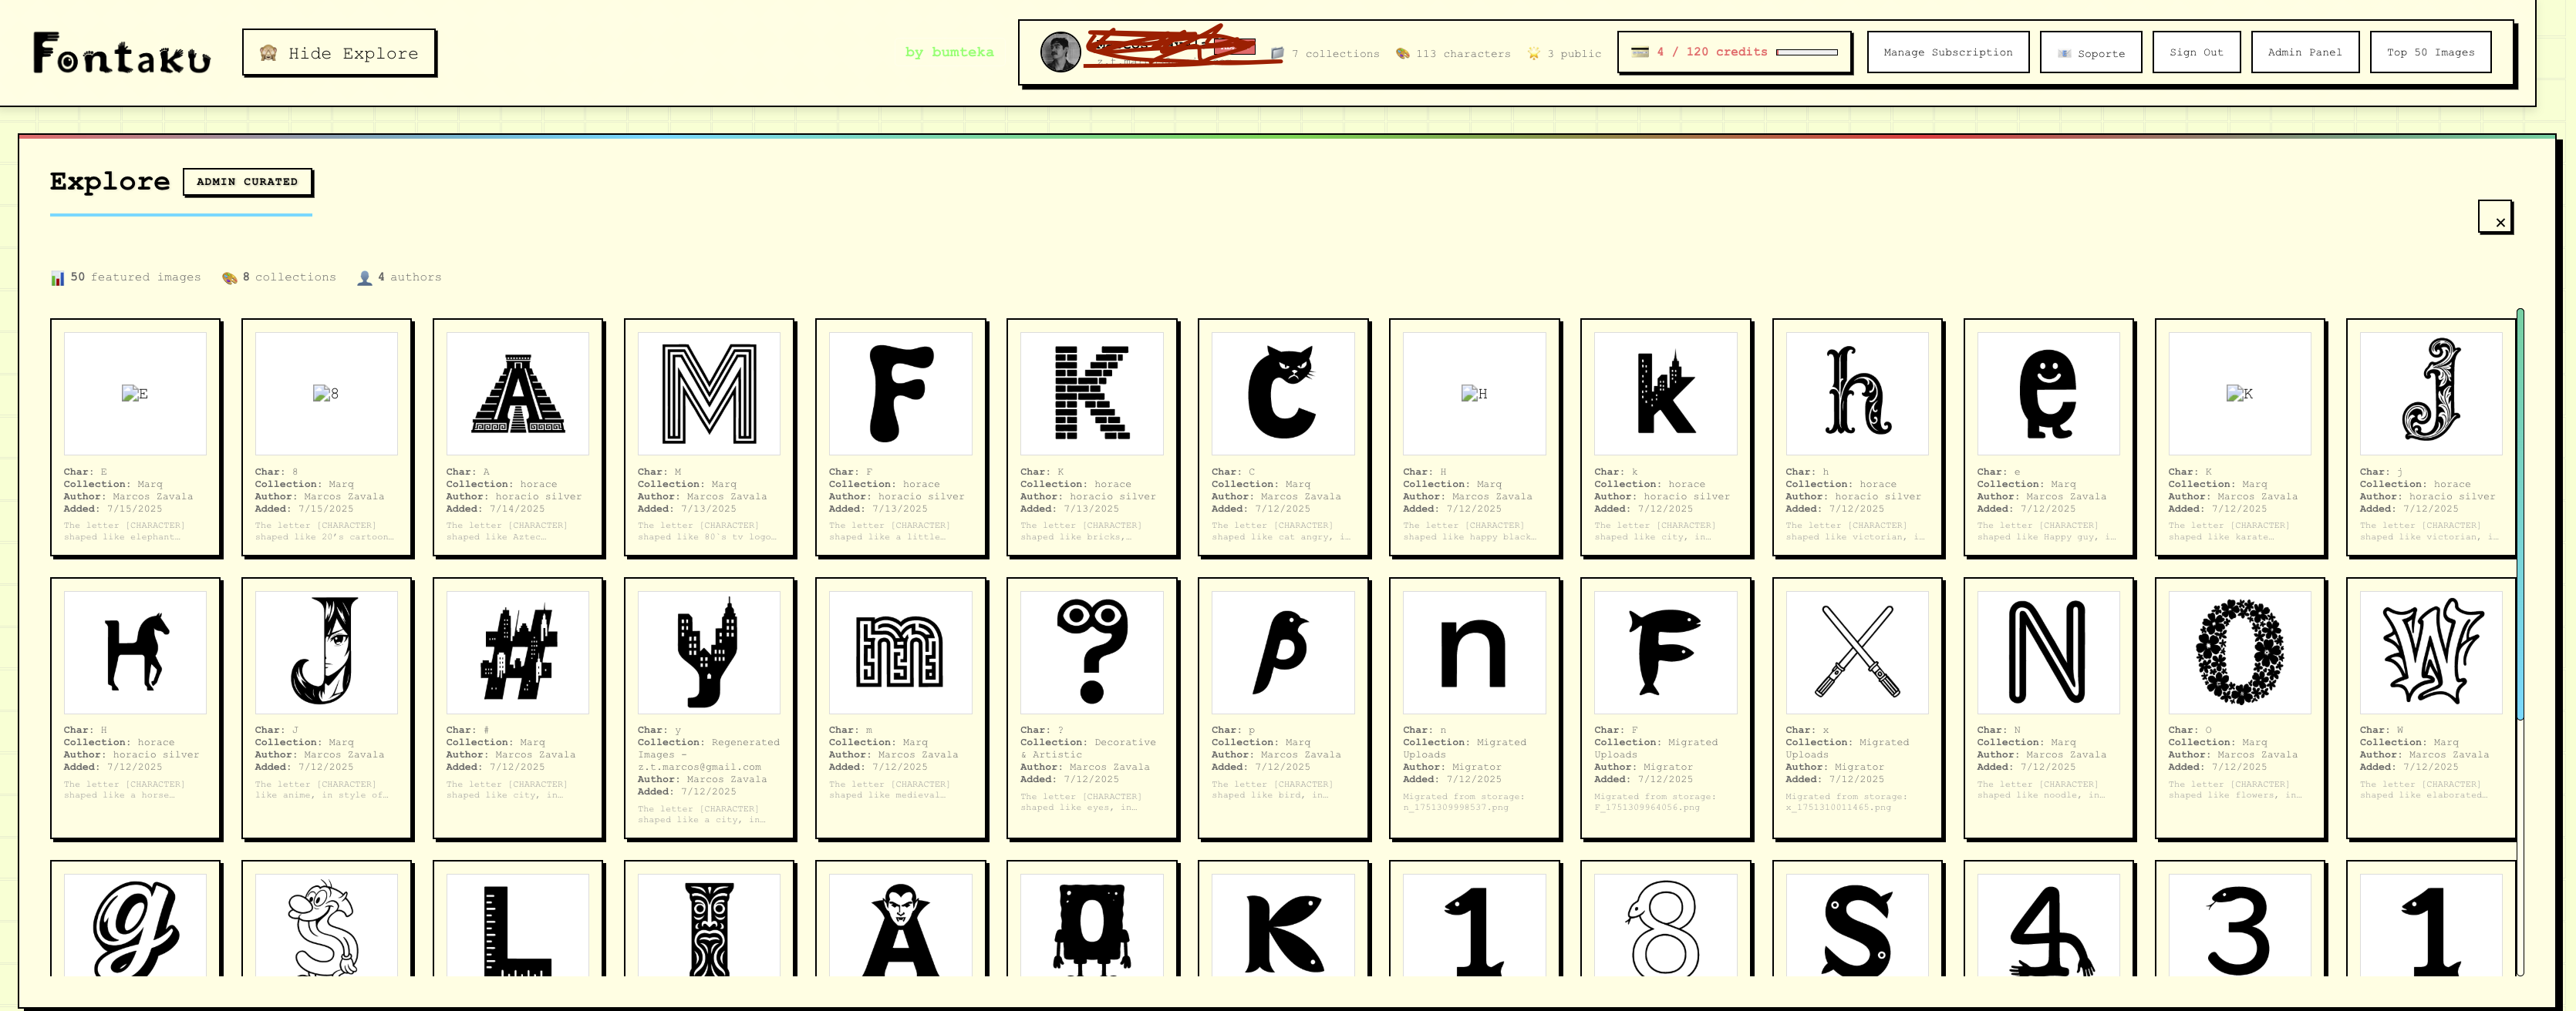Click the Explore panel vertical scrollbar
This screenshot has width=2576, height=1011.
point(2520,515)
